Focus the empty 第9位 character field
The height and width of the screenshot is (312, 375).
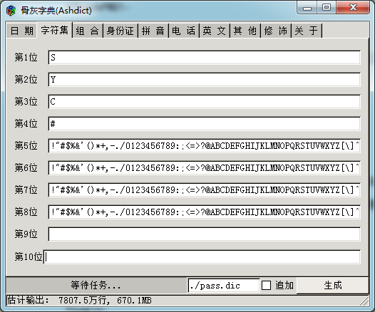coord(204,234)
